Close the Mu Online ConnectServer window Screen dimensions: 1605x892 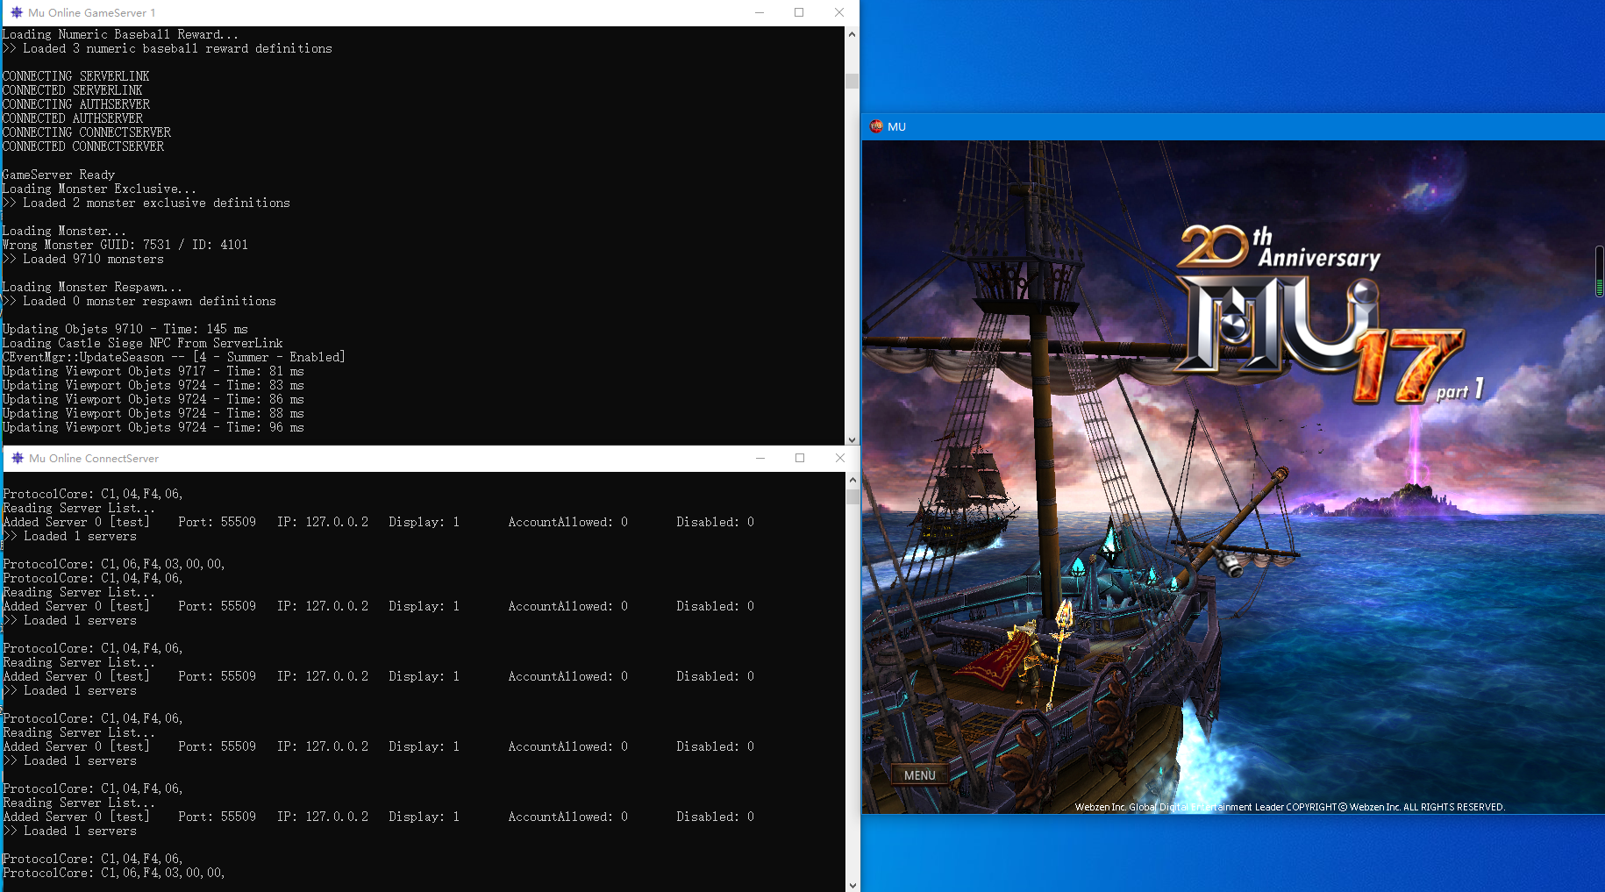tap(840, 459)
